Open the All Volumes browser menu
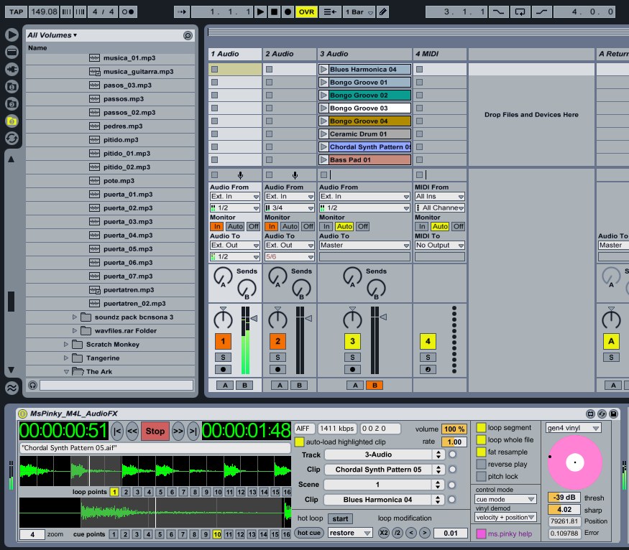Viewport: 629px width, 550px height. point(52,35)
